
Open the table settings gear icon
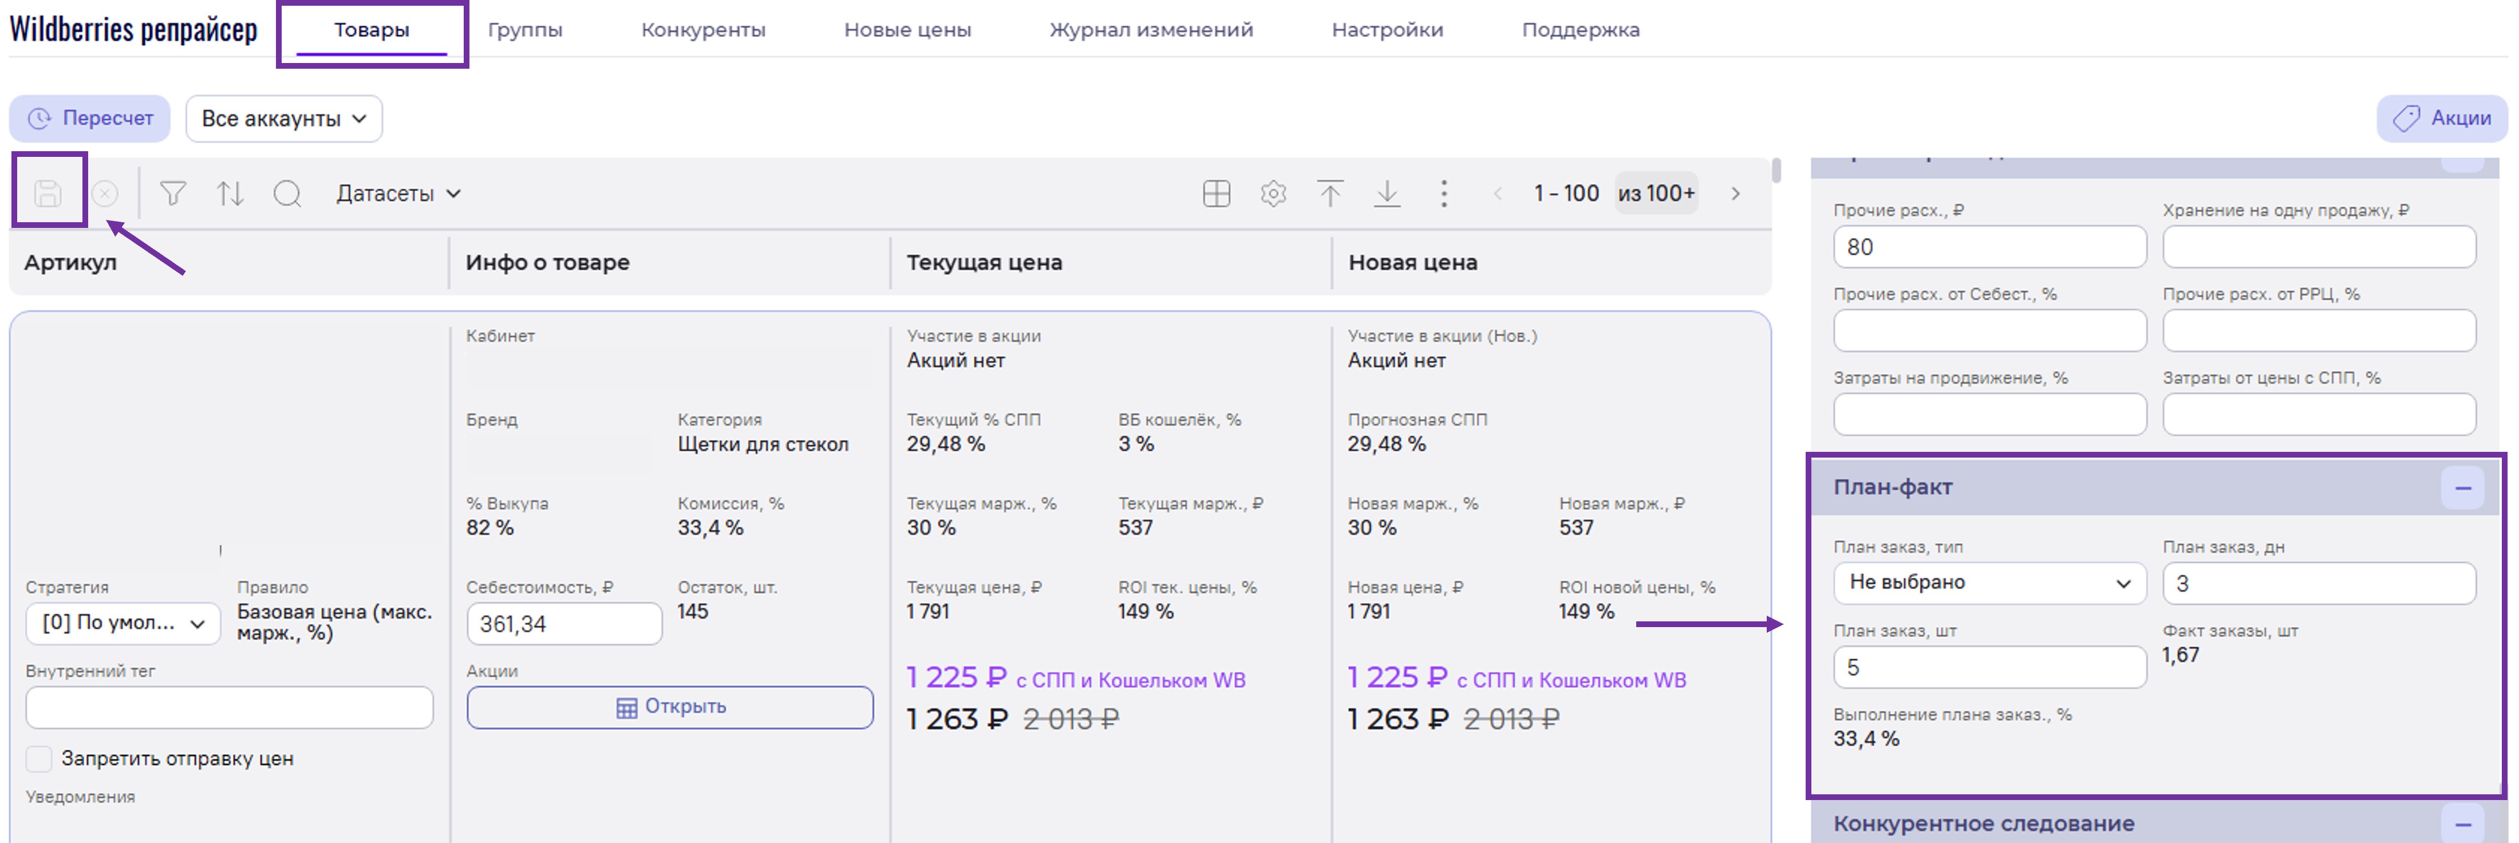[x=1272, y=194]
